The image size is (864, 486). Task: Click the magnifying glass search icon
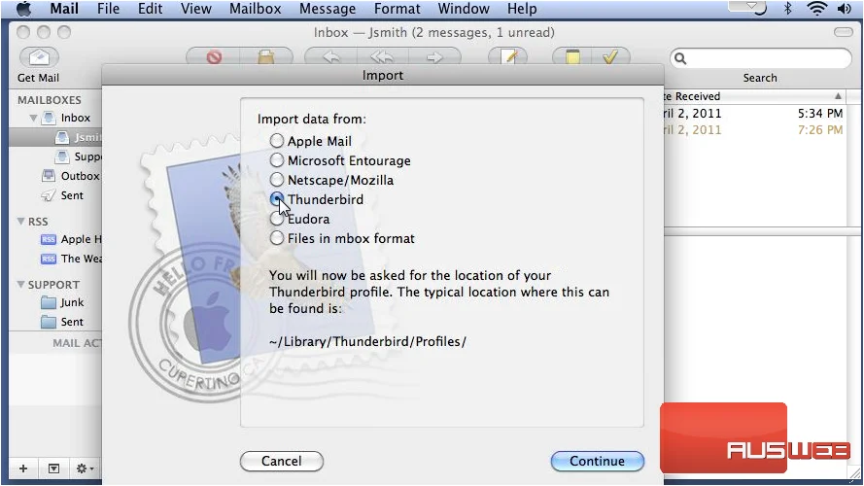pos(680,58)
